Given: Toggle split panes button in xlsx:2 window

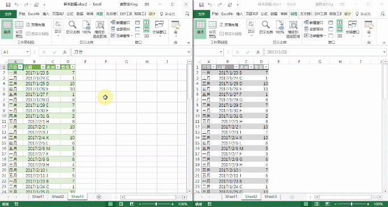Looking at the screenshot, I should [x=137, y=23].
